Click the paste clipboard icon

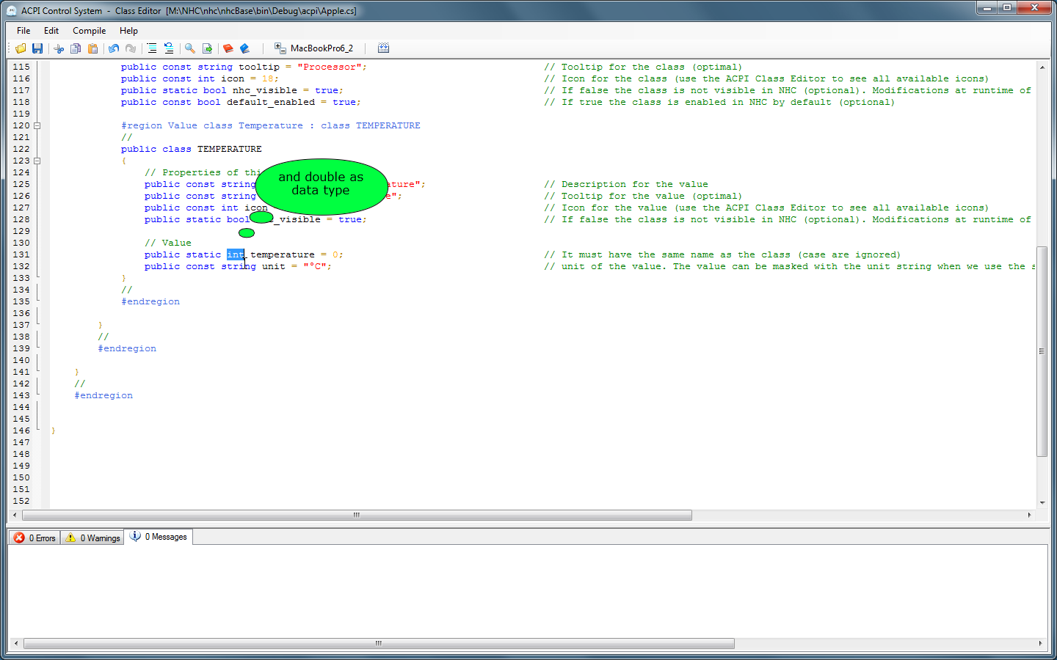pyautogui.click(x=92, y=48)
